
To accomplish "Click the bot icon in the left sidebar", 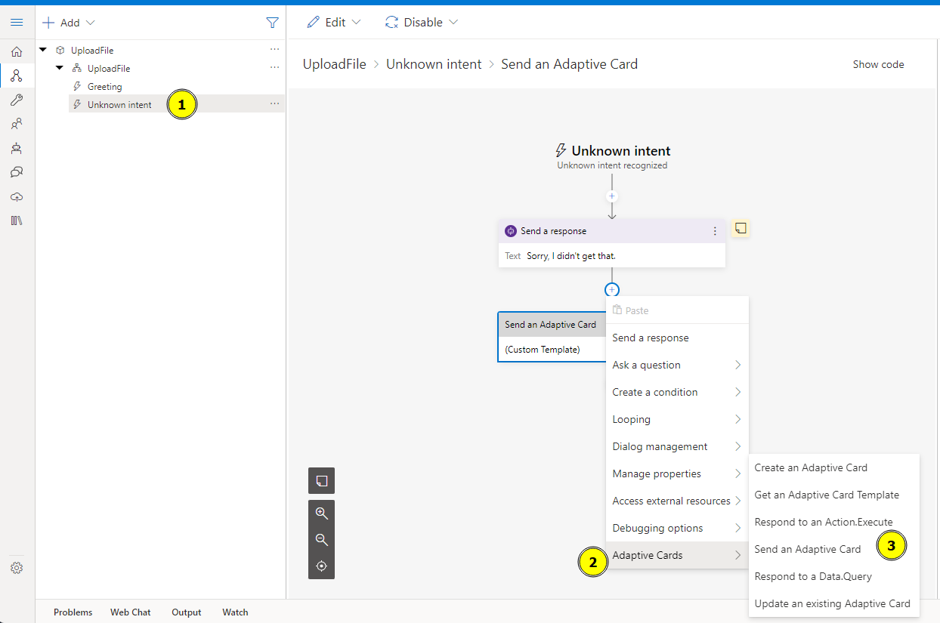I will click(17, 147).
